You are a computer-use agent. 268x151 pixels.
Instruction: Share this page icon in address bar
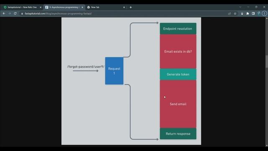(x=229, y=13)
